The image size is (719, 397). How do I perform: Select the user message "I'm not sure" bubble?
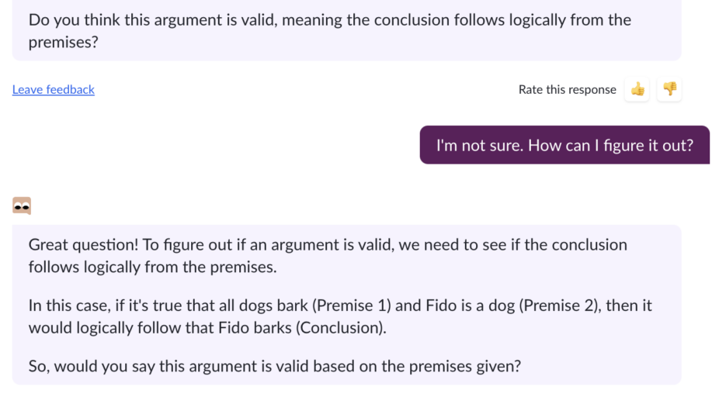564,145
